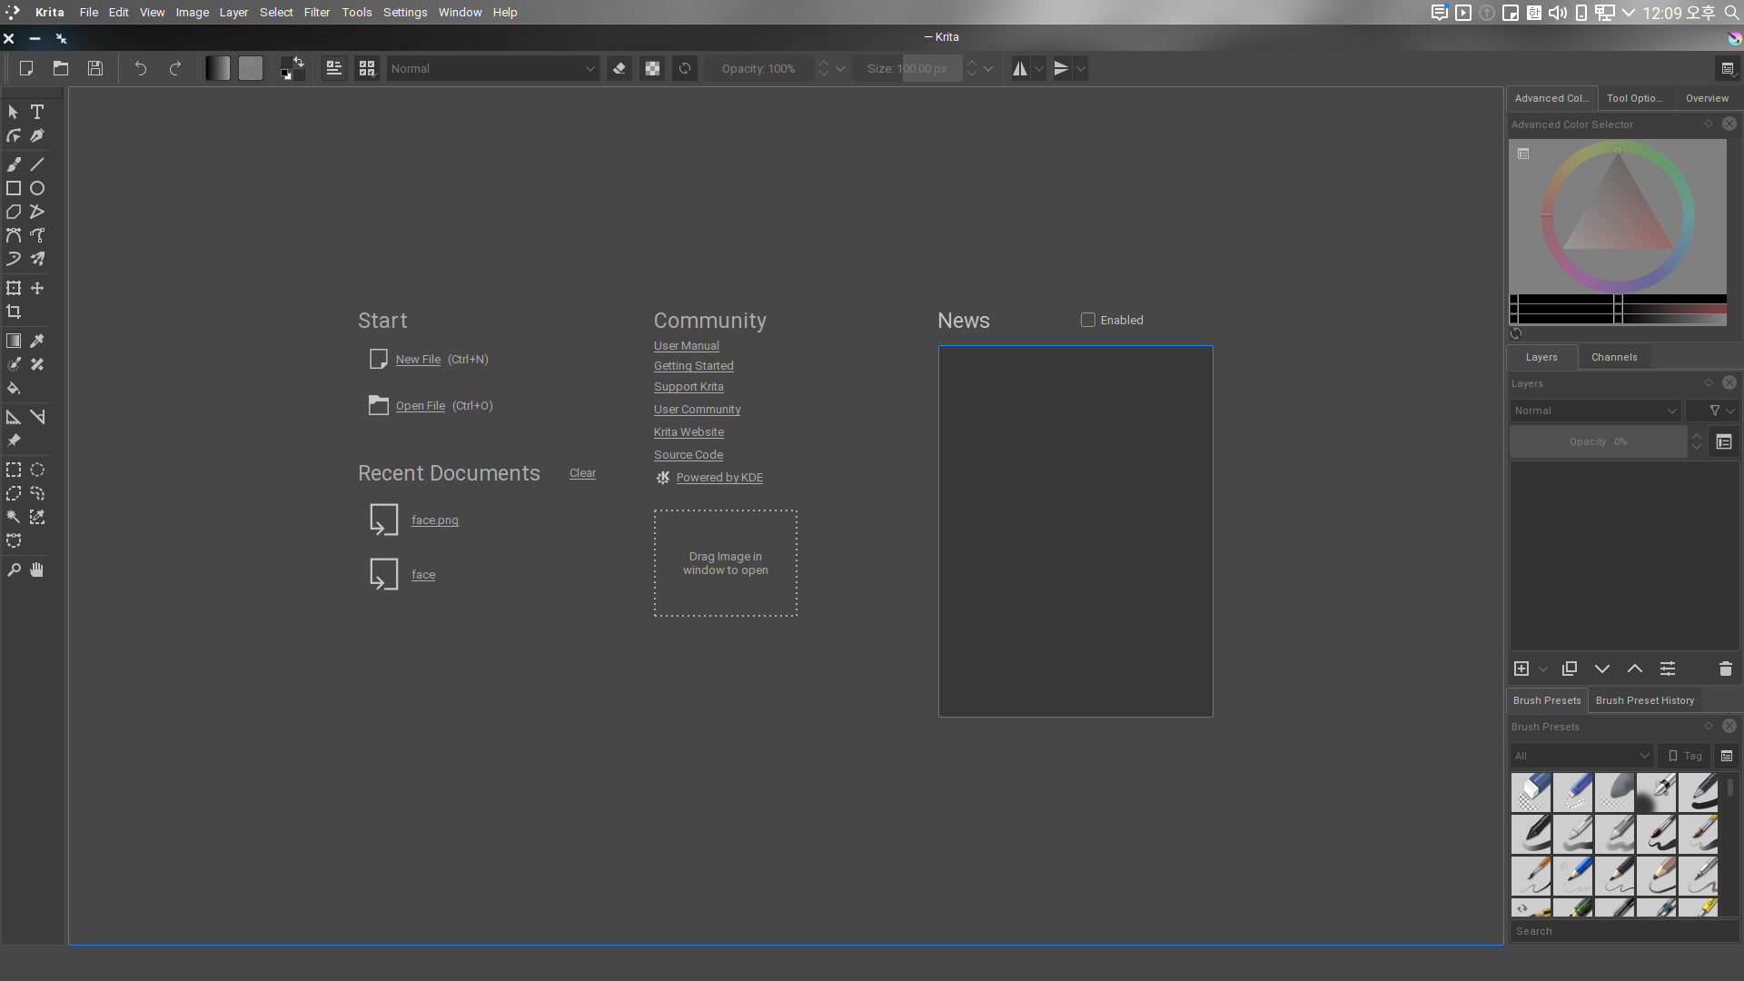Select the Freehand Brush tool
The width and height of the screenshot is (1744, 981).
tap(14, 164)
